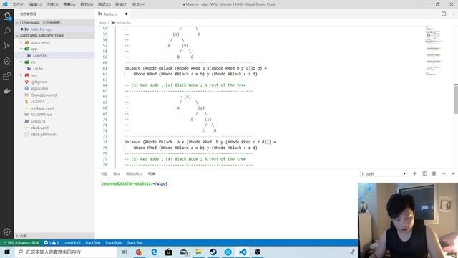Open Lib.hs in the file tree
Viewport: 458px width, 258px height.
click(38, 69)
